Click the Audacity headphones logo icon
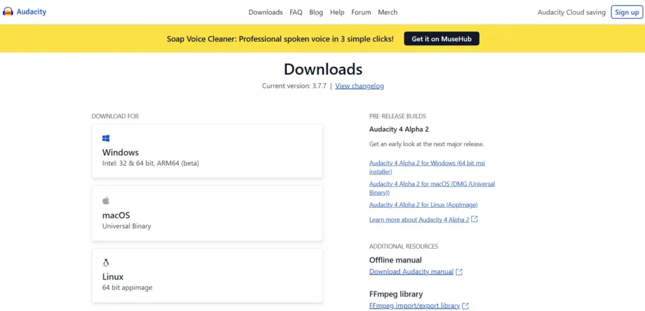The image size is (645, 311). [8, 12]
